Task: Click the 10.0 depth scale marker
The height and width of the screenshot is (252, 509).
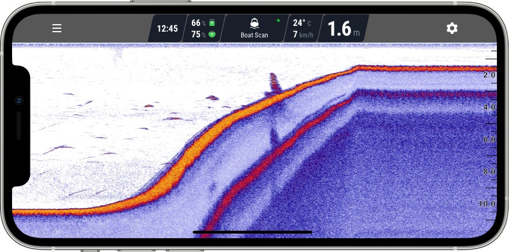Action: pos(487,204)
